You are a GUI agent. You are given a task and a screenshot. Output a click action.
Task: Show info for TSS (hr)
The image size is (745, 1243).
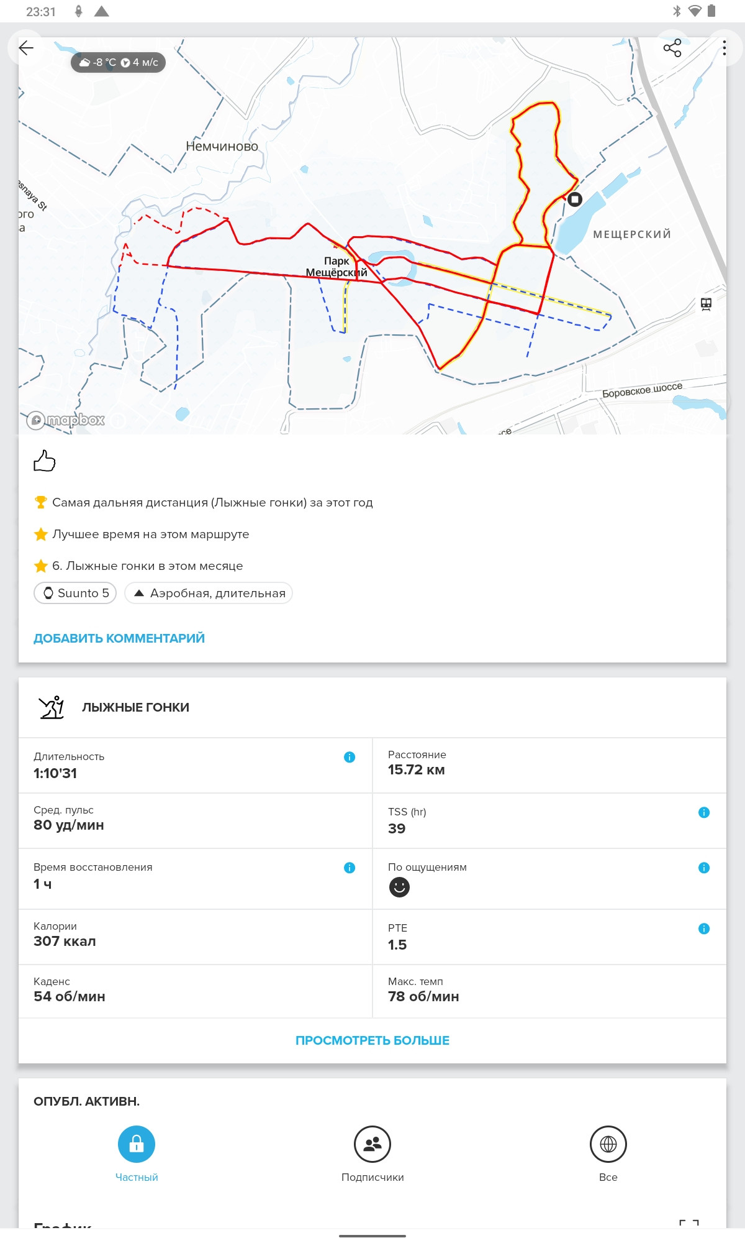click(x=704, y=812)
